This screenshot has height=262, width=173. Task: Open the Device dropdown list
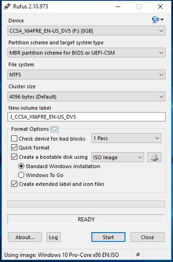point(86,31)
